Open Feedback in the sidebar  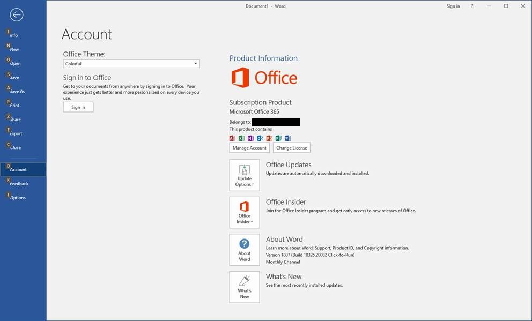pos(23,183)
